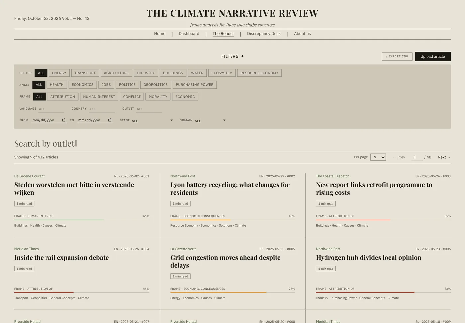
Task: Click the To date field
Action: tap(95, 120)
